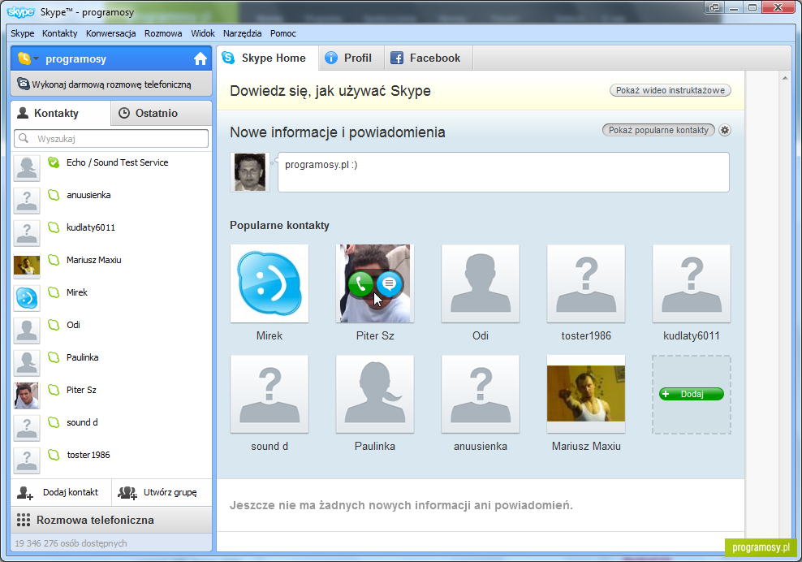Switch to the Facebook tab
The width and height of the screenshot is (802, 562).
(x=425, y=58)
